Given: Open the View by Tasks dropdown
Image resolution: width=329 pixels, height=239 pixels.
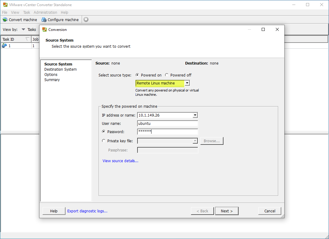Looking at the screenshot, I should pyautogui.click(x=24, y=30).
